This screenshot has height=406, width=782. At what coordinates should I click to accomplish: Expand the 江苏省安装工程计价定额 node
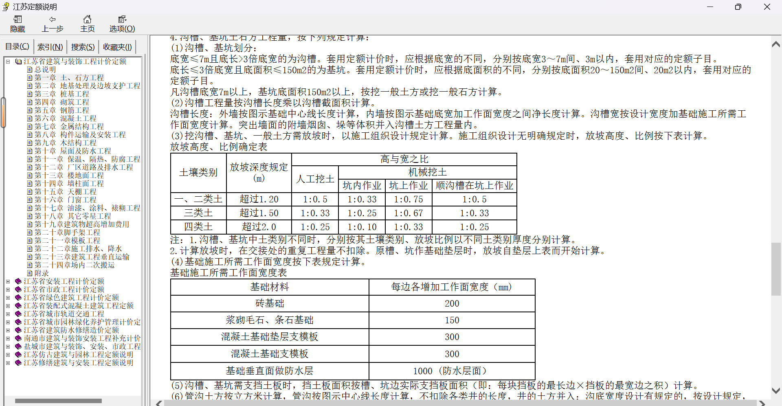[x=8, y=281]
